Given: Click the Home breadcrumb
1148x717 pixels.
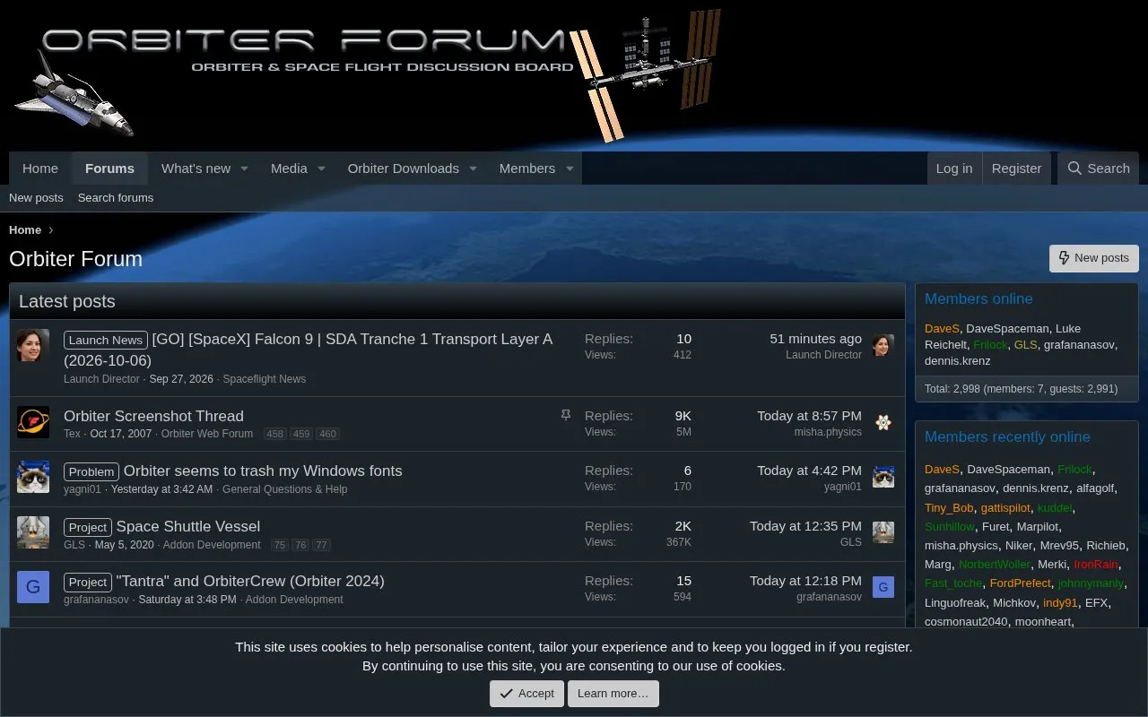Looking at the screenshot, I should (x=25, y=230).
